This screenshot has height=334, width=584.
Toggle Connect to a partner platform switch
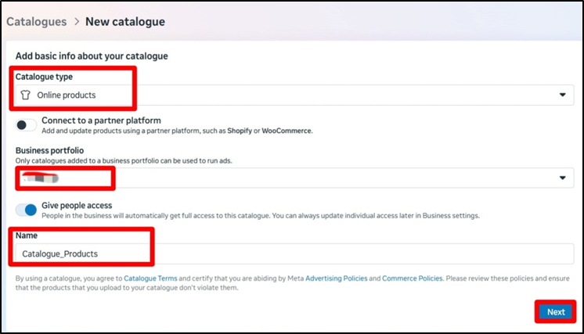point(26,125)
